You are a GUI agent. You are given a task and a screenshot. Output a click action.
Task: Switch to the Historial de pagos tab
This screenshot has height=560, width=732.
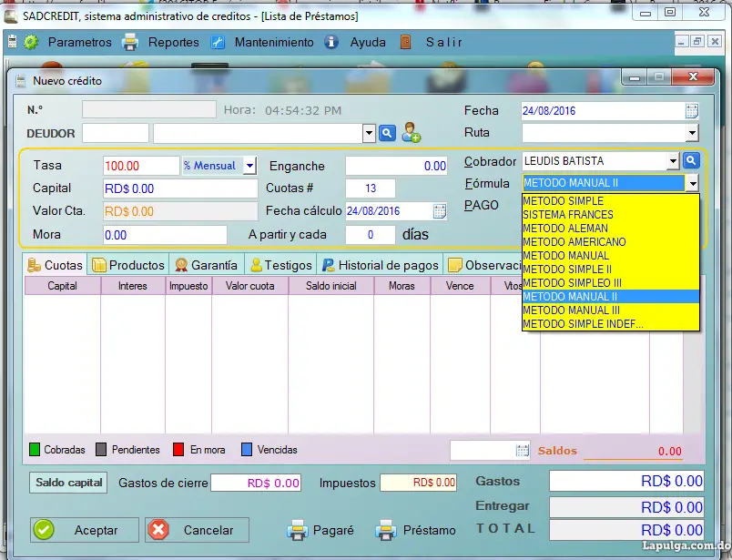(x=381, y=265)
